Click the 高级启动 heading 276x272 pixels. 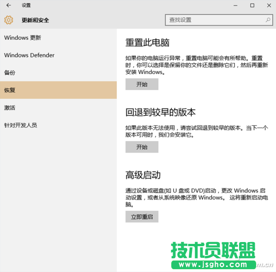pyautogui.click(x=143, y=175)
